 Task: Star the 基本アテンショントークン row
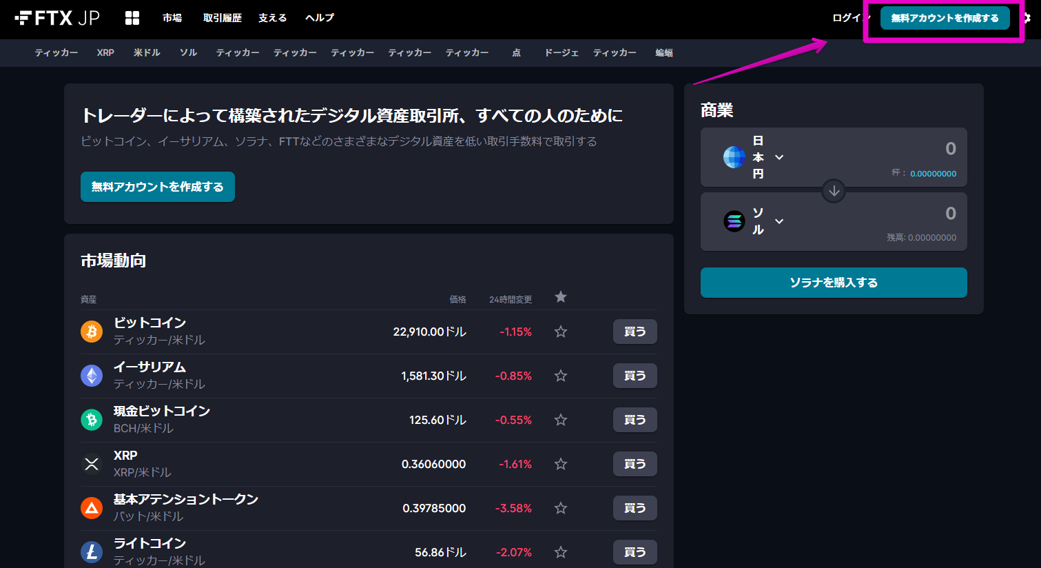(561, 508)
